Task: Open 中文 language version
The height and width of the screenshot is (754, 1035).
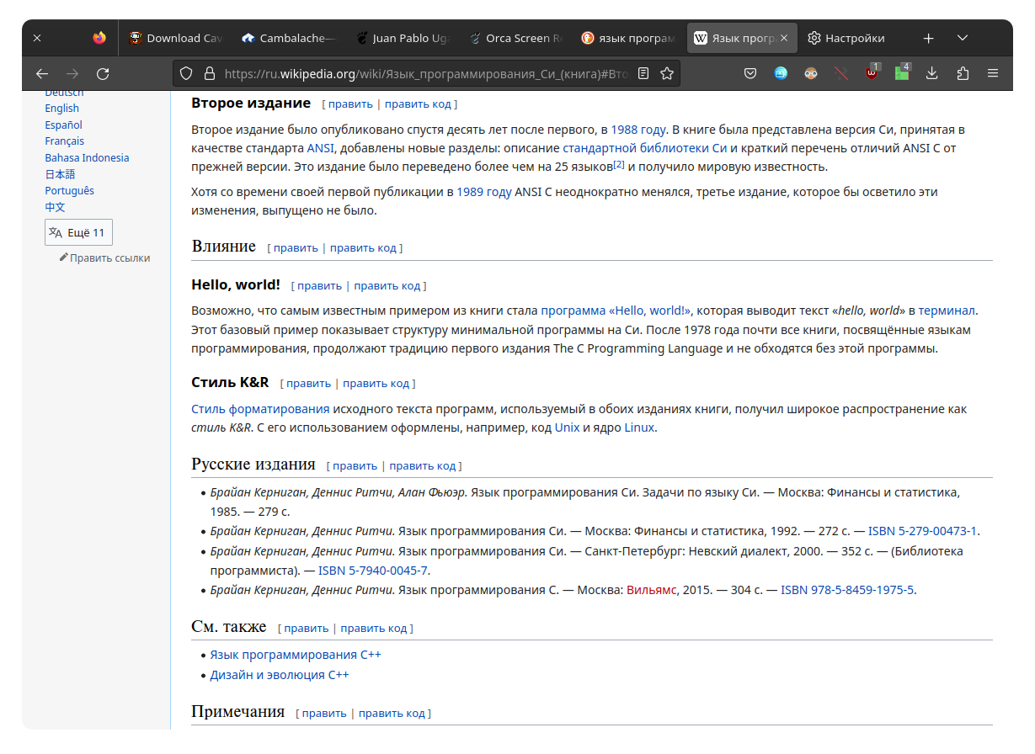Action: click(55, 207)
